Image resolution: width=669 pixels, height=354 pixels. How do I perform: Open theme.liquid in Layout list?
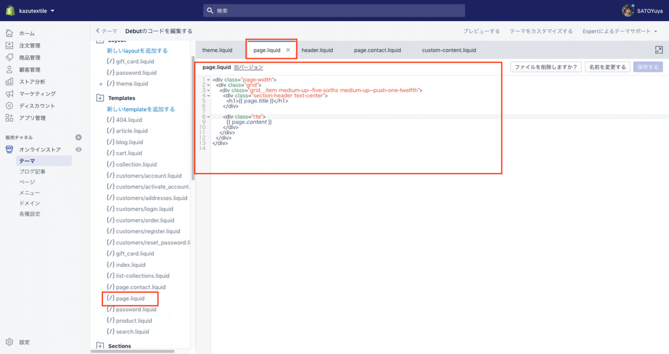tap(127, 83)
